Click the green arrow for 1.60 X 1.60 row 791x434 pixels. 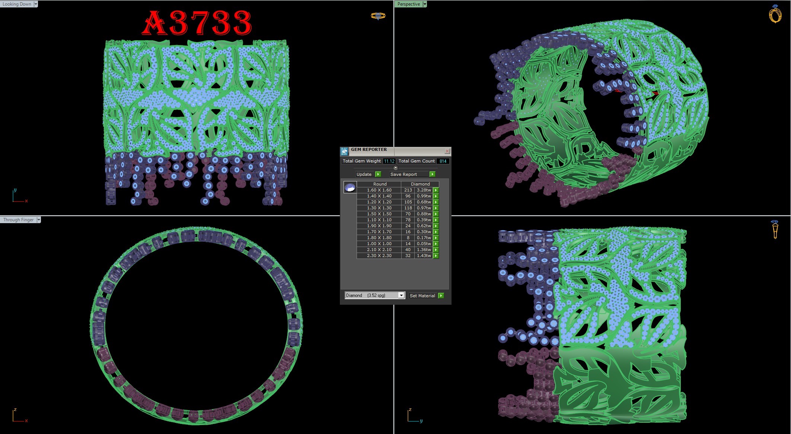point(436,190)
